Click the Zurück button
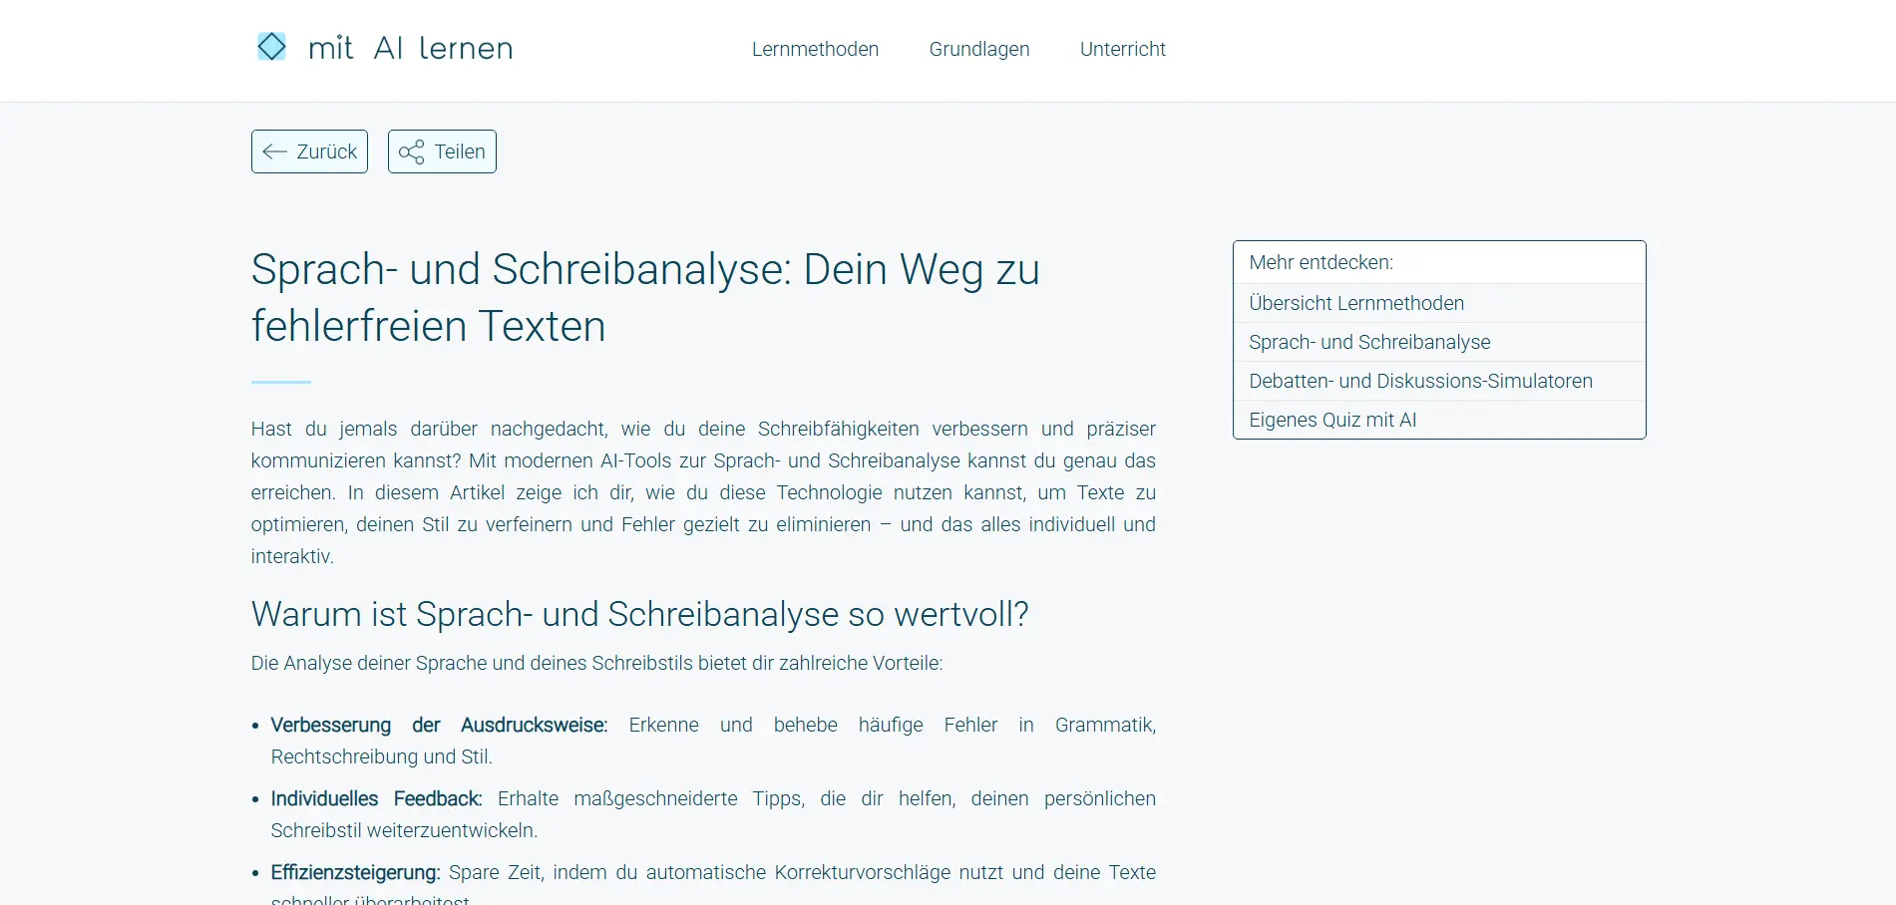1896x905 pixels. coord(309,151)
